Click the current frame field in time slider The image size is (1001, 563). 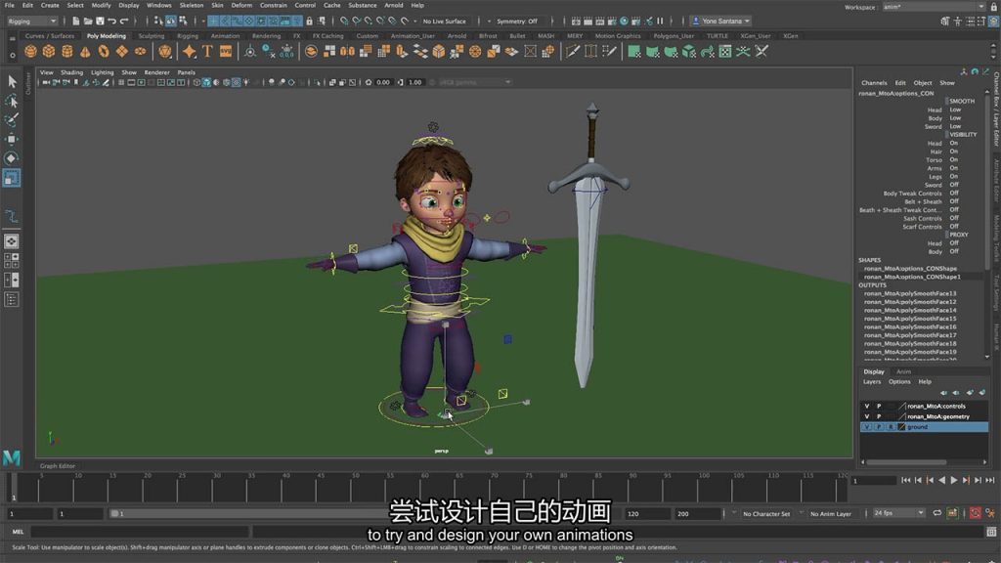(873, 481)
